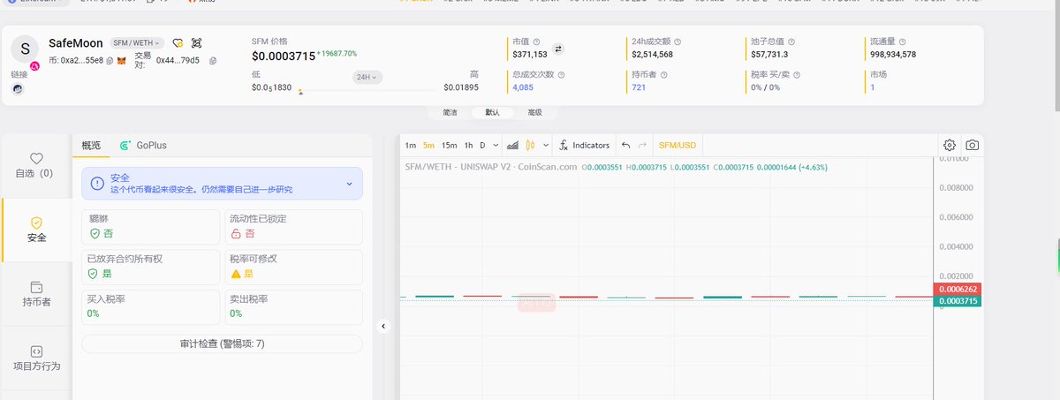1060x400 pixels.
Task: Set chart interval to 5m
Action: 428,145
